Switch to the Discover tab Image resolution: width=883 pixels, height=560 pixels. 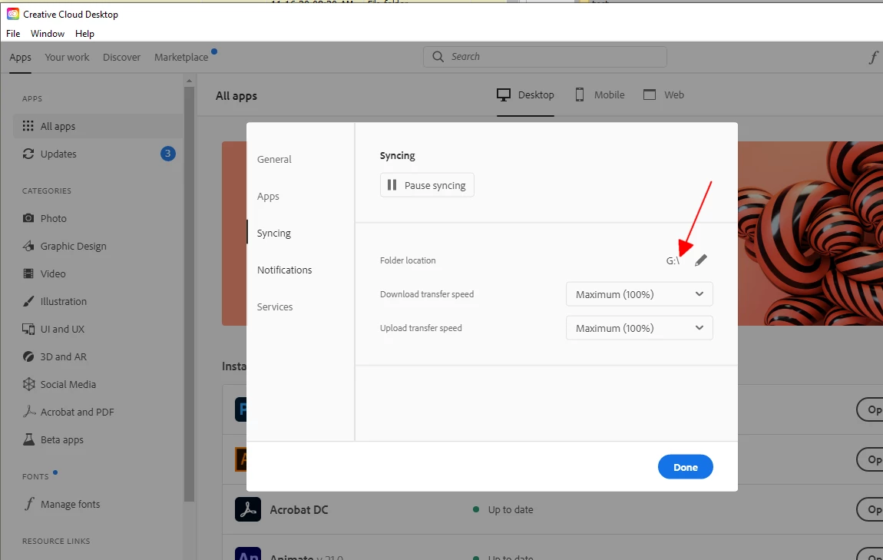121,57
